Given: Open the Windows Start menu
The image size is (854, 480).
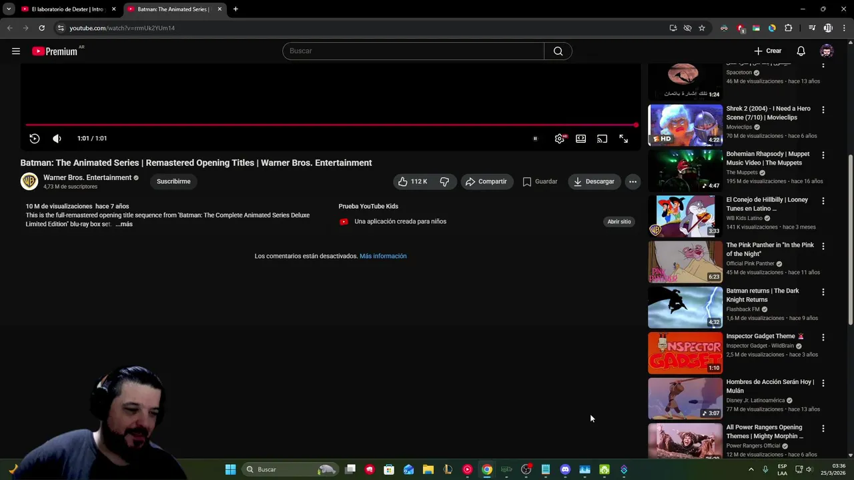Looking at the screenshot, I should coord(230,469).
